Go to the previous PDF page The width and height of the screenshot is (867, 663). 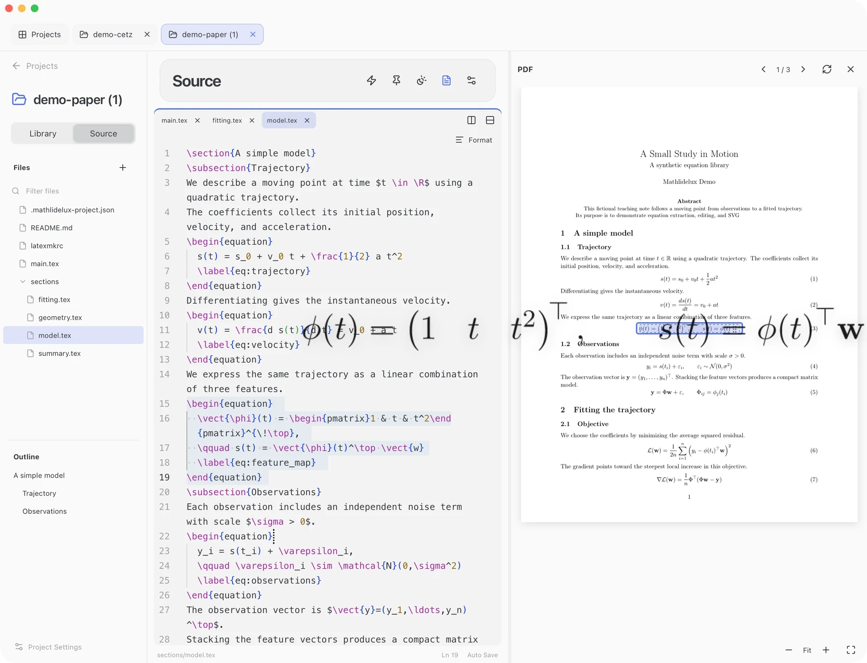tap(763, 69)
